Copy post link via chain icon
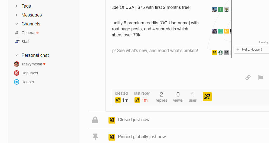Image resolution: width=269 pixels, height=143 pixels. pyautogui.click(x=248, y=78)
